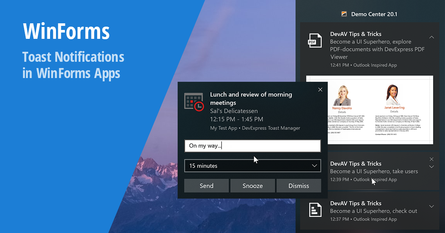
Task: Click the calendar reminder icon in the toast
Action: 194,102
